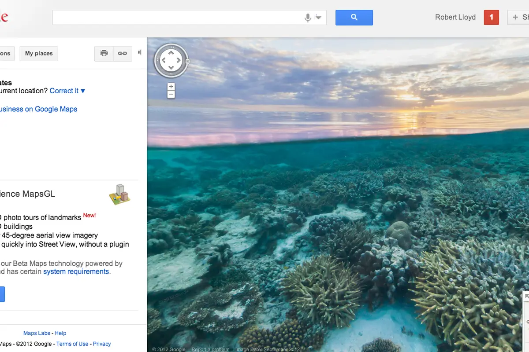The image size is (529, 352).
Task: Click the print icon
Action: 104,53
